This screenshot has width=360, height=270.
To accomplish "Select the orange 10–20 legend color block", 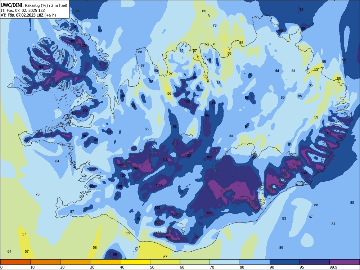I will tap(45, 262).
